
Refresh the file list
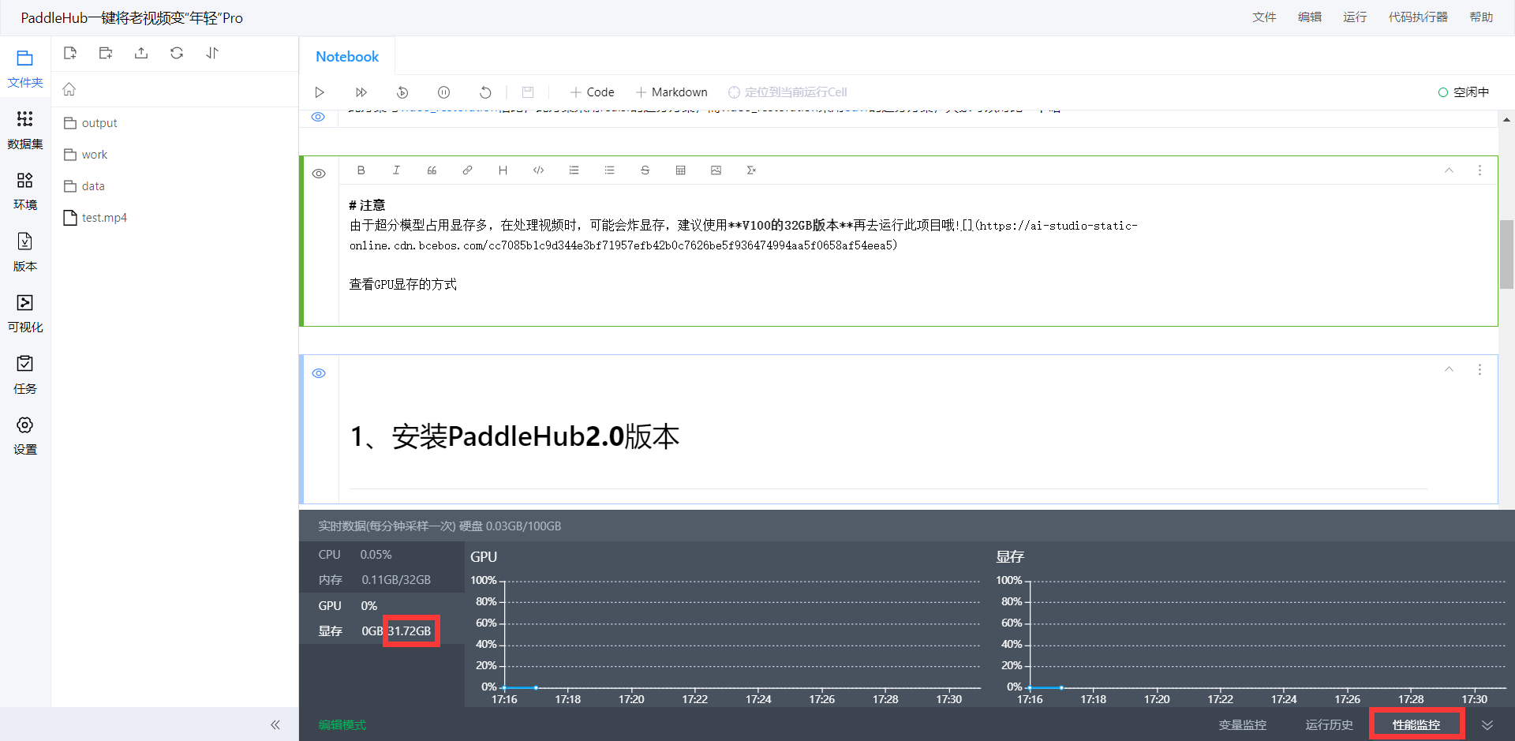click(176, 53)
